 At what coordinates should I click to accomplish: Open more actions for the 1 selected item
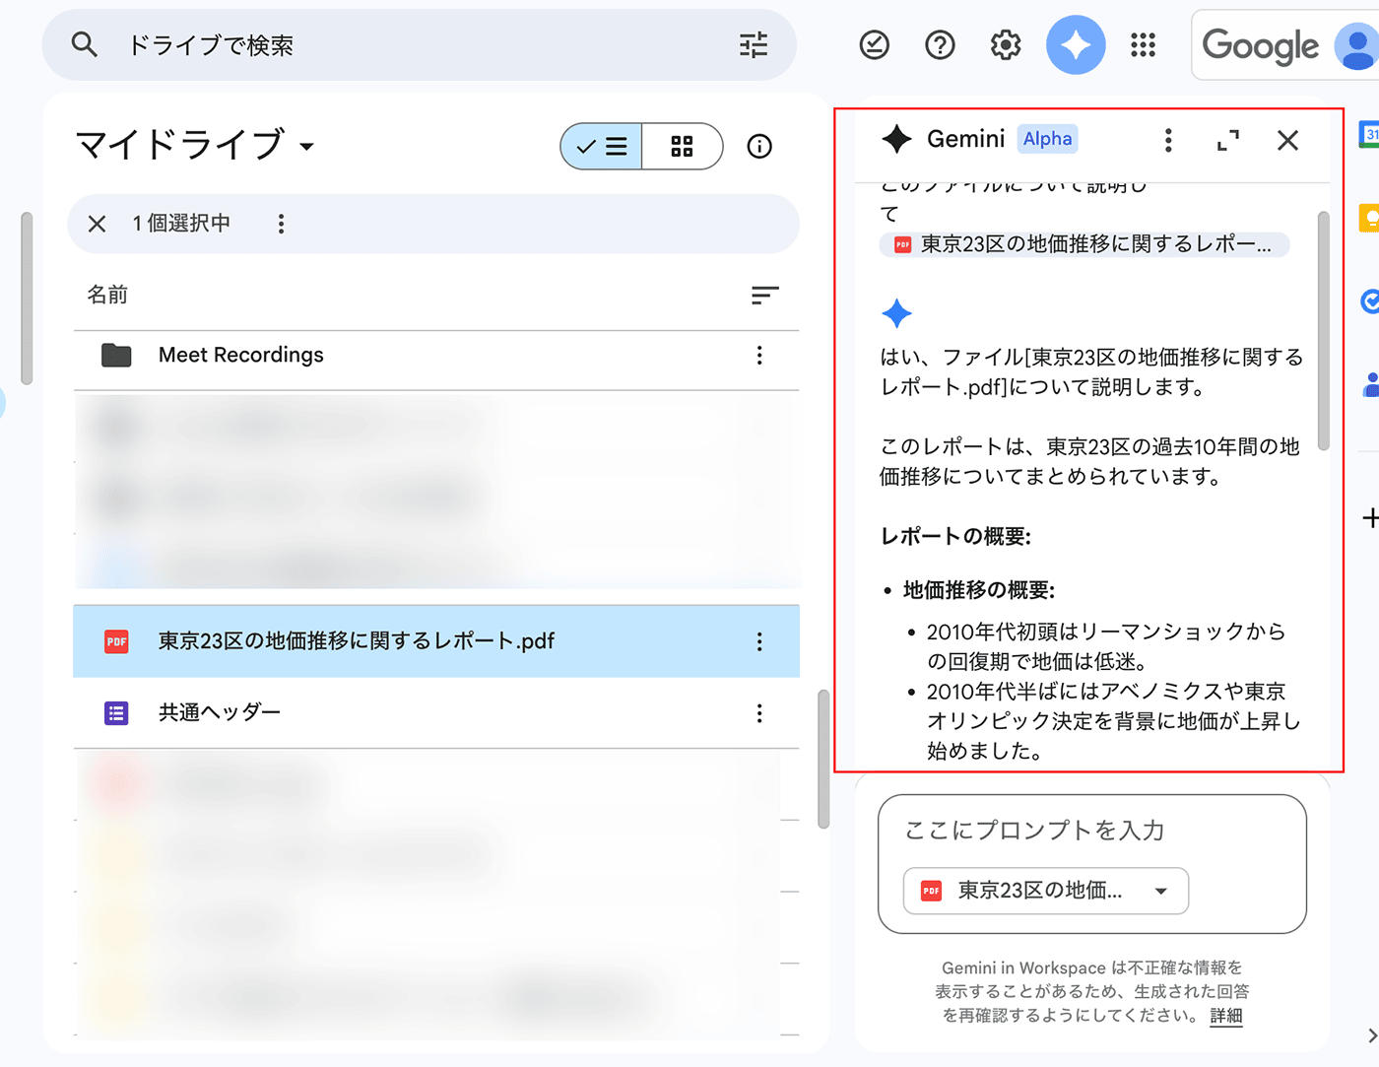[x=281, y=224]
